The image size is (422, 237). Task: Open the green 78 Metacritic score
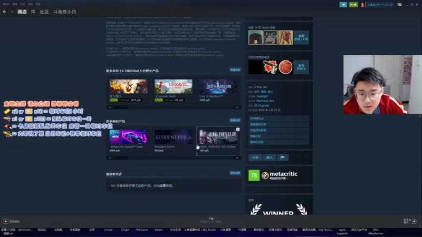pos(254,175)
